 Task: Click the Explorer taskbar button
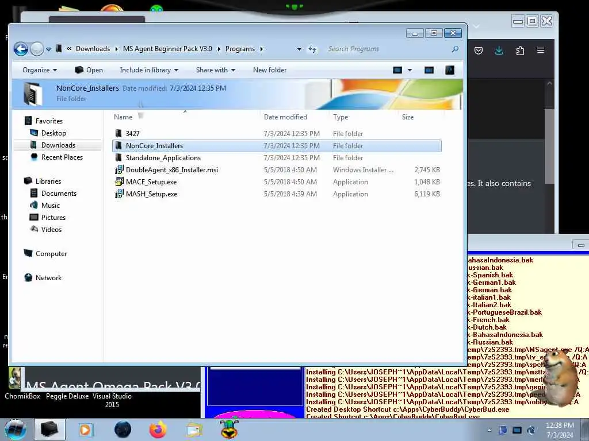(x=49, y=430)
